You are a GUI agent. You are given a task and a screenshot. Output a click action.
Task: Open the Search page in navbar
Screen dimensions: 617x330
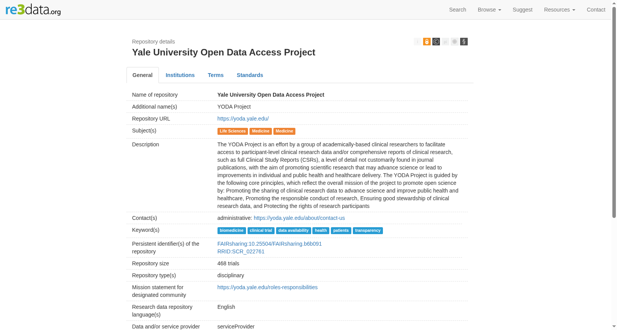[x=458, y=10]
